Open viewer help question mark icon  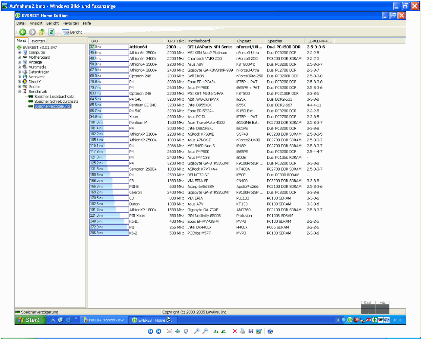[x=270, y=331]
